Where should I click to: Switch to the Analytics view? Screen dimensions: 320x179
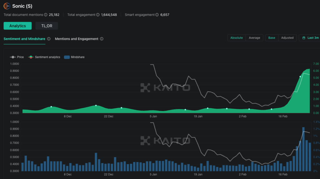[17, 26]
